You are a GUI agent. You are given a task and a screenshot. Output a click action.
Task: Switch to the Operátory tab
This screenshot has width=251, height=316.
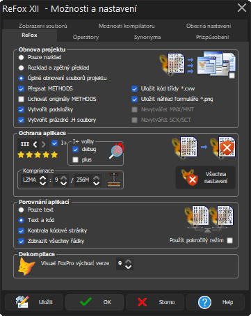[x=86, y=37]
